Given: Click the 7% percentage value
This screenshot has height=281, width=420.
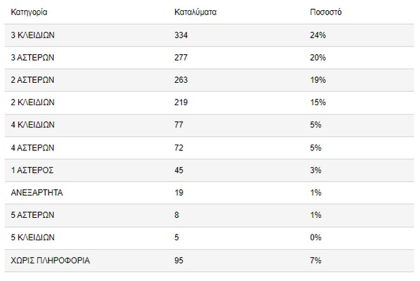Looking at the screenshot, I should tap(314, 260).
